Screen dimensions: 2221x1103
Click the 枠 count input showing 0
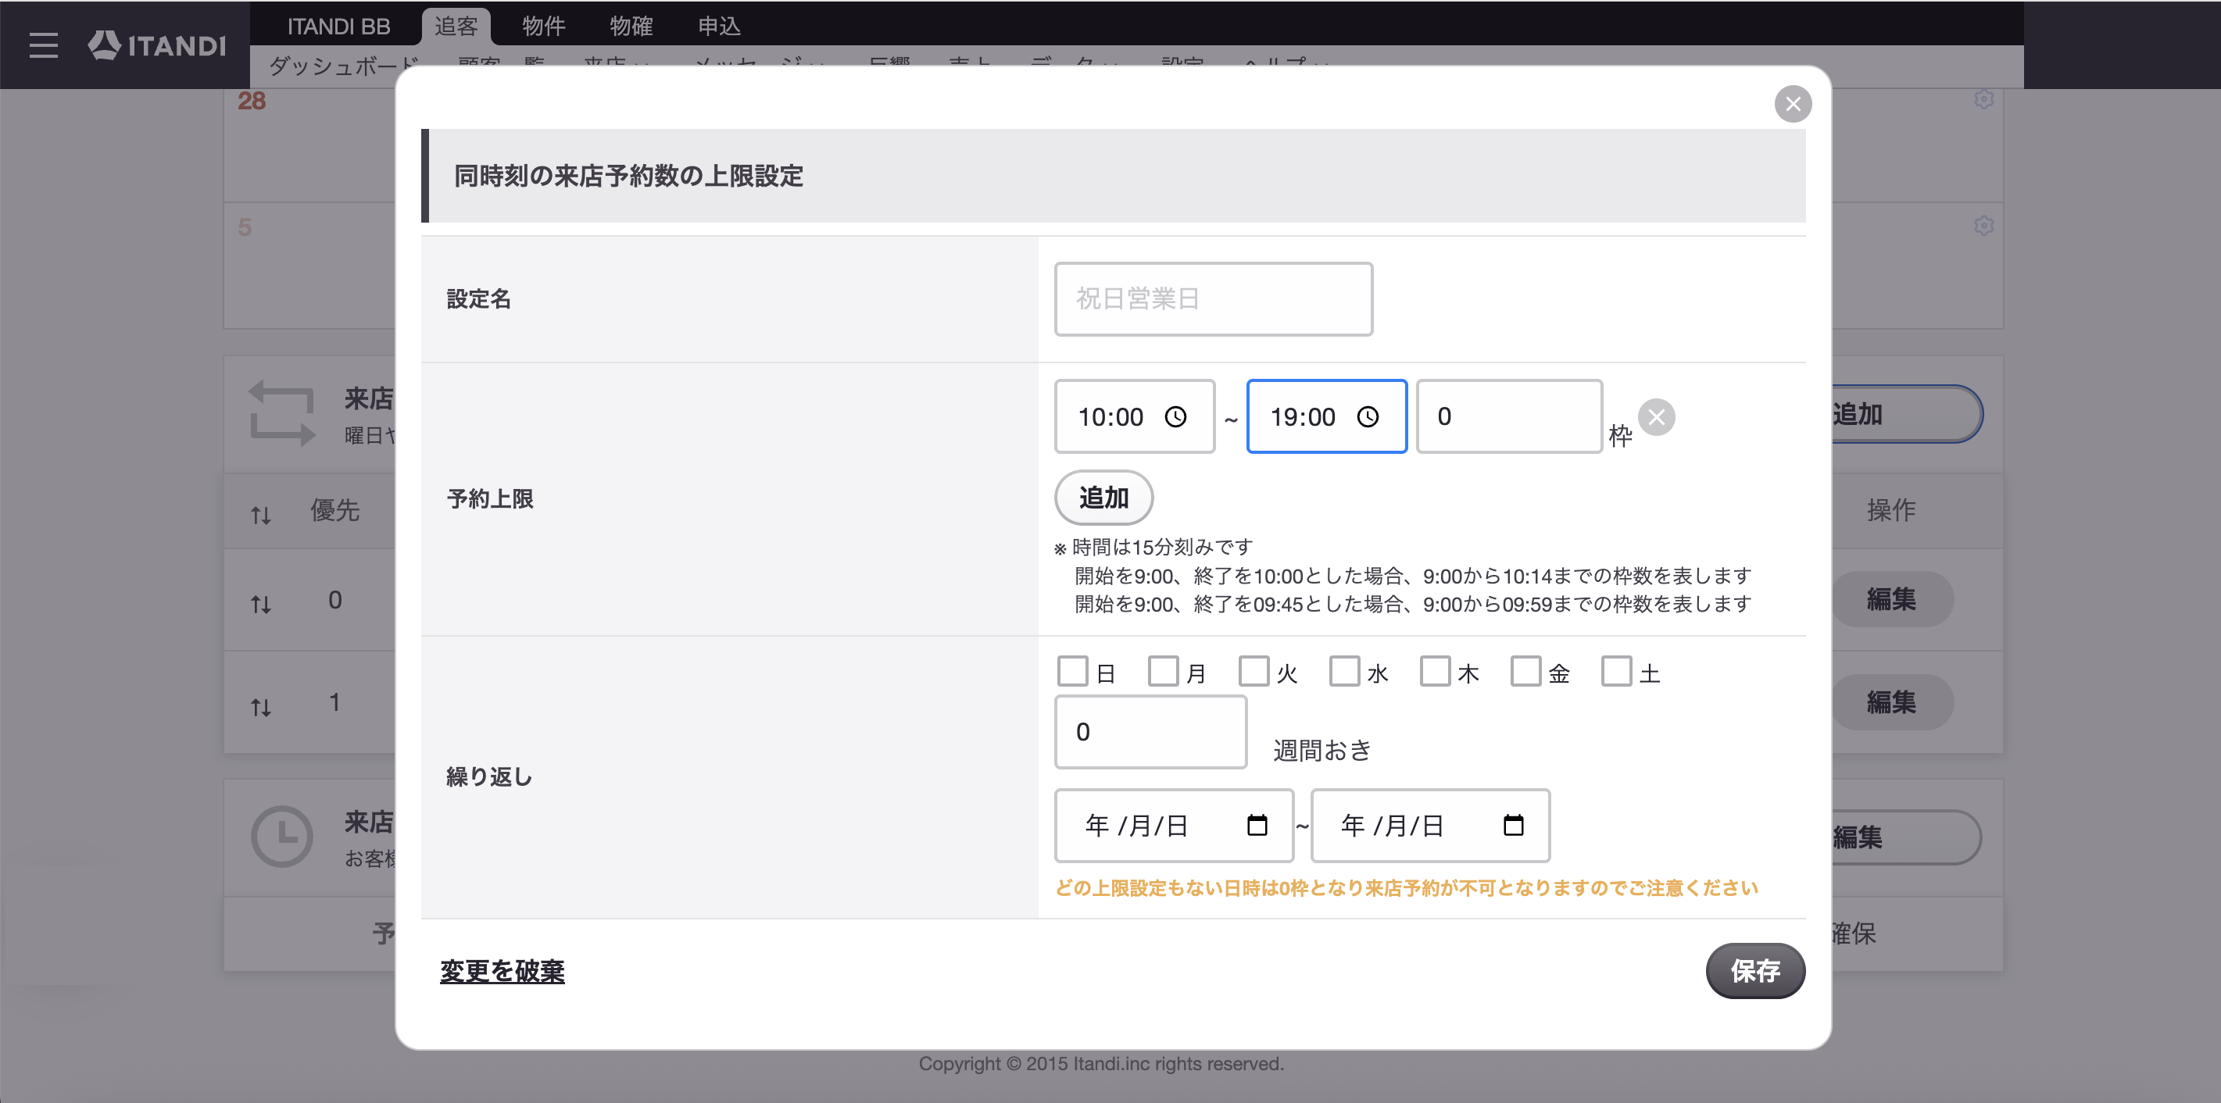point(1509,417)
